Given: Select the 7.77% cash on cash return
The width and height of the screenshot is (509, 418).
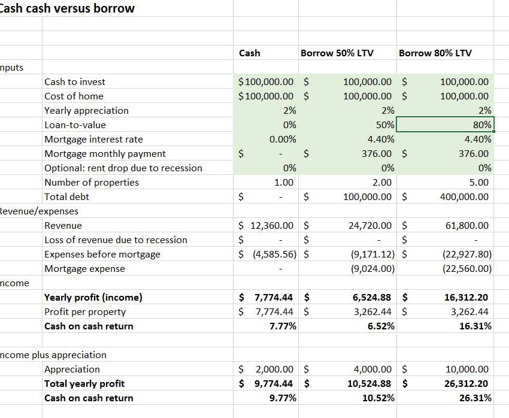Looking at the screenshot, I should point(265,326).
